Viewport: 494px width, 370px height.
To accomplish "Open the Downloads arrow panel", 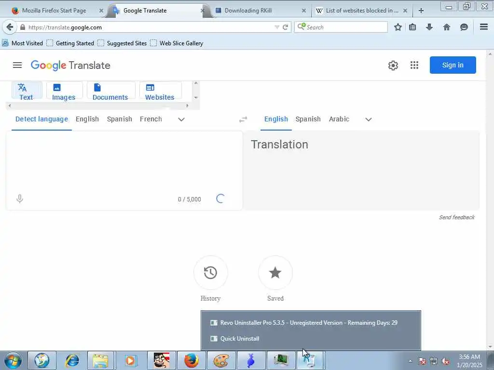I will pyautogui.click(x=429, y=27).
